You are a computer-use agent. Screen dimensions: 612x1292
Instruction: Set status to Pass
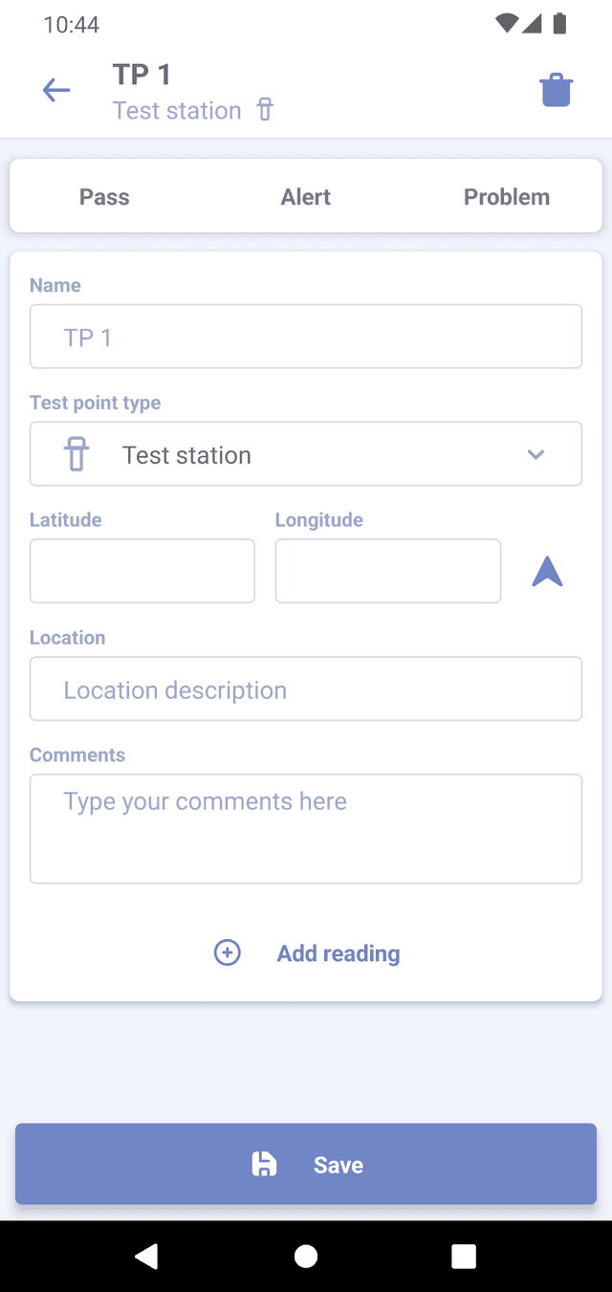tap(104, 197)
